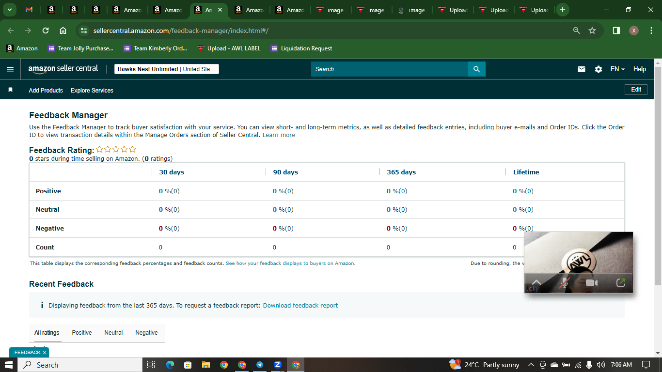Click the "Count" row label
The image size is (662, 372).
45,248
